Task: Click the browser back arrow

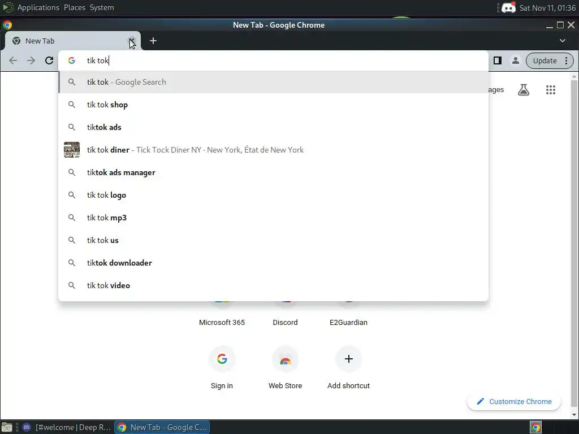Action: point(13,60)
